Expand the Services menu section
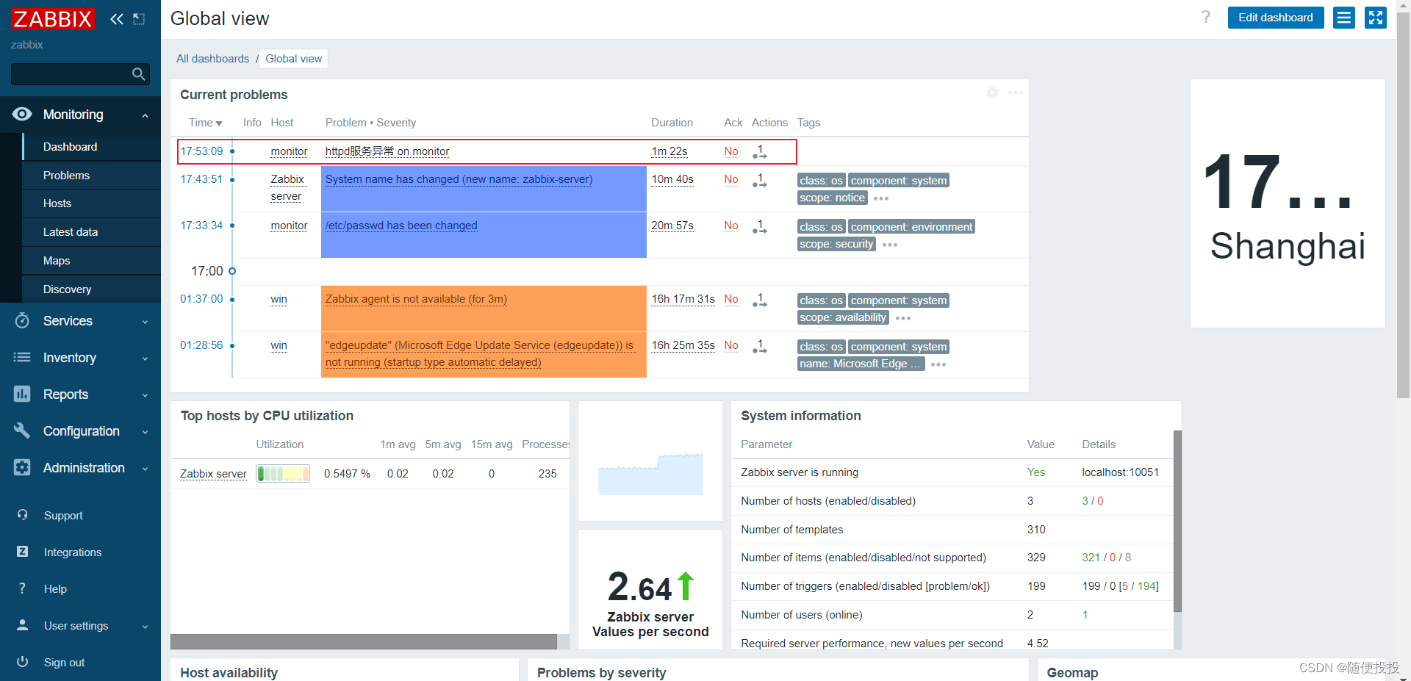 pyautogui.click(x=145, y=322)
